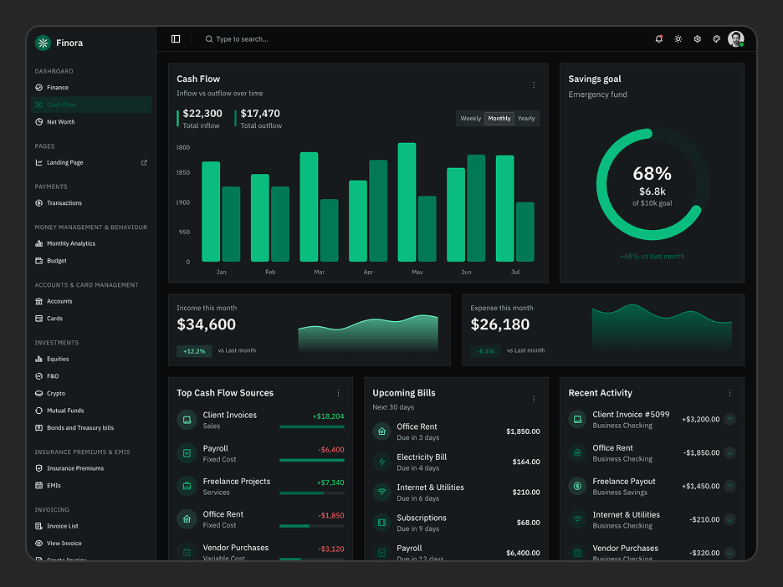
Task: Open Net Worth page
Action: pos(91,122)
